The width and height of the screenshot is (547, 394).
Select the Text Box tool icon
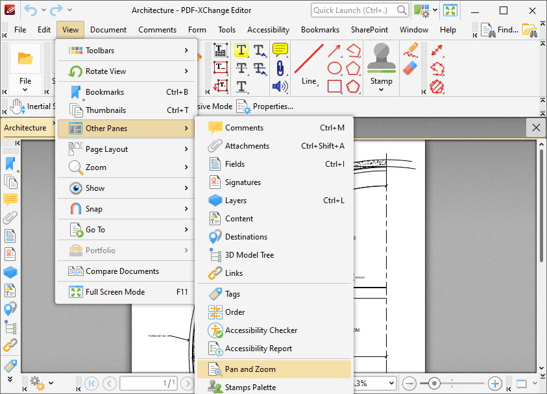click(x=221, y=67)
